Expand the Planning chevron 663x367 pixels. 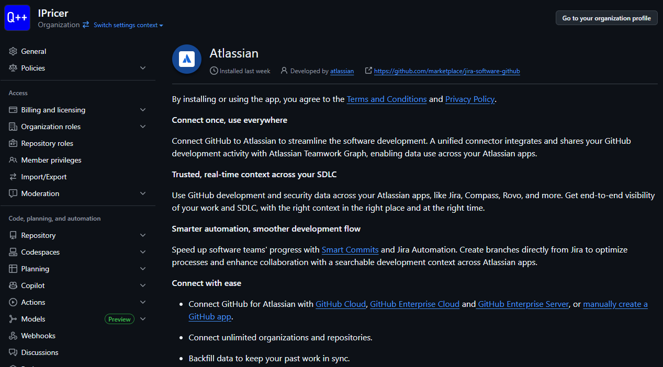[143, 269]
